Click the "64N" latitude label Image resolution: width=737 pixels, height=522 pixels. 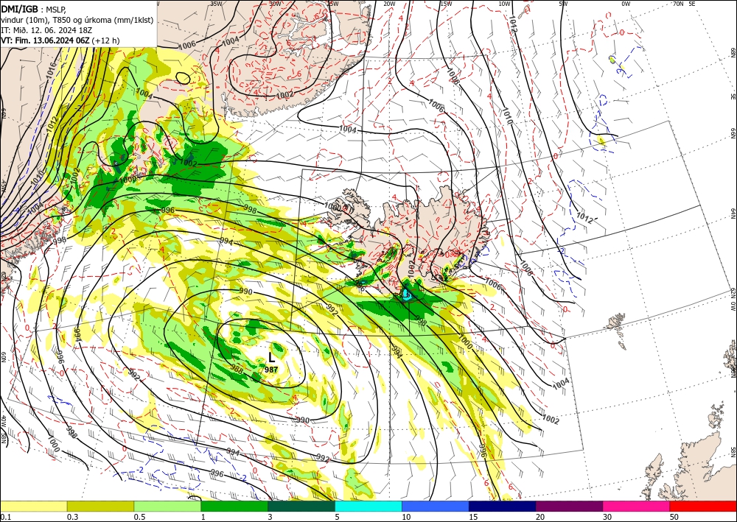733,214
